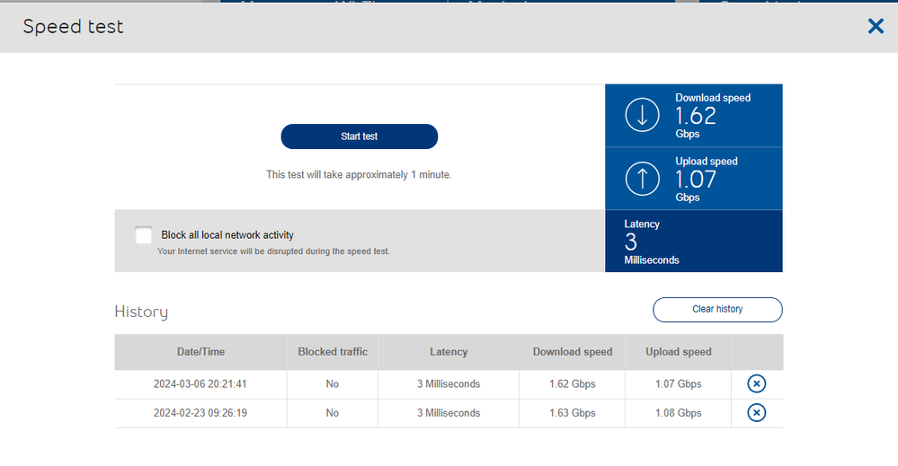Click the Date/Time column header
Viewport: 898px width, 466px height.
click(x=200, y=352)
